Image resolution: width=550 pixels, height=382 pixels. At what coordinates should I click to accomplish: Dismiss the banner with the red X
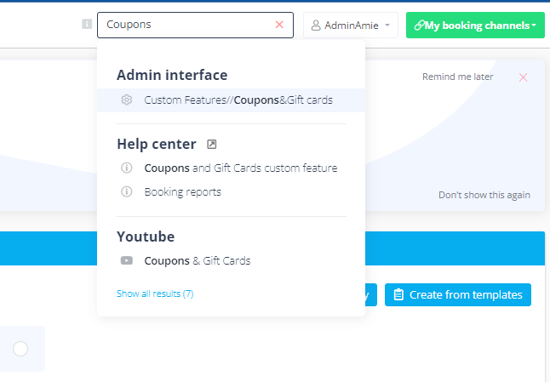click(x=523, y=77)
